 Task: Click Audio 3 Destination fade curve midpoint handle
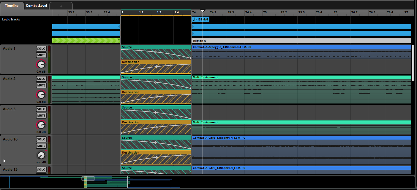pos(157,127)
